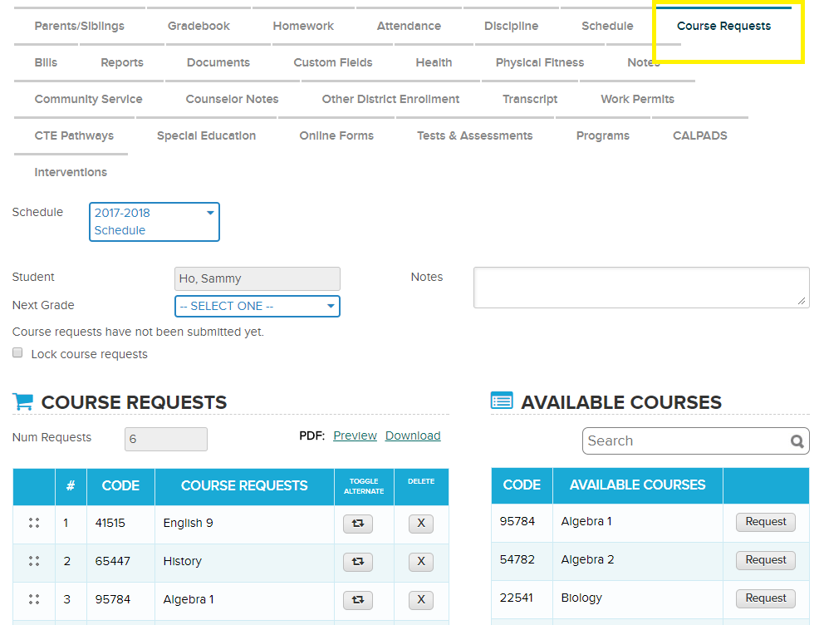Viewport: 819px width, 625px height.
Task: Delete the English 9 course request
Action: [x=420, y=524]
